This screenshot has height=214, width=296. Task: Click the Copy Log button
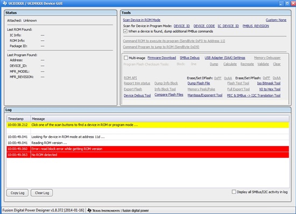click(17, 193)
